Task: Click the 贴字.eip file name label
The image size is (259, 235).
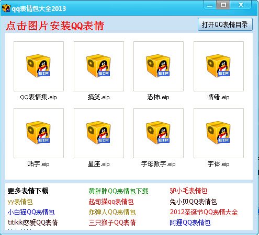Action: click(38, 164)
